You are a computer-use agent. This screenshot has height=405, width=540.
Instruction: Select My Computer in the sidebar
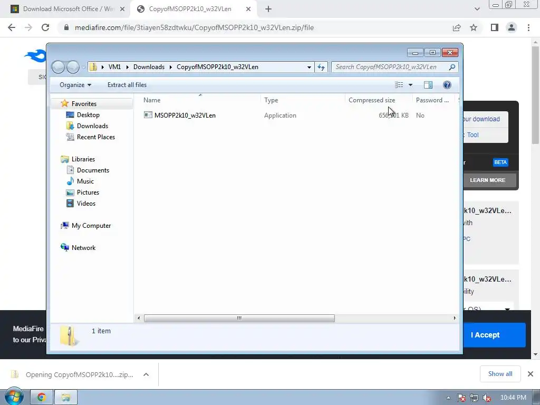(x=91, y=226)
